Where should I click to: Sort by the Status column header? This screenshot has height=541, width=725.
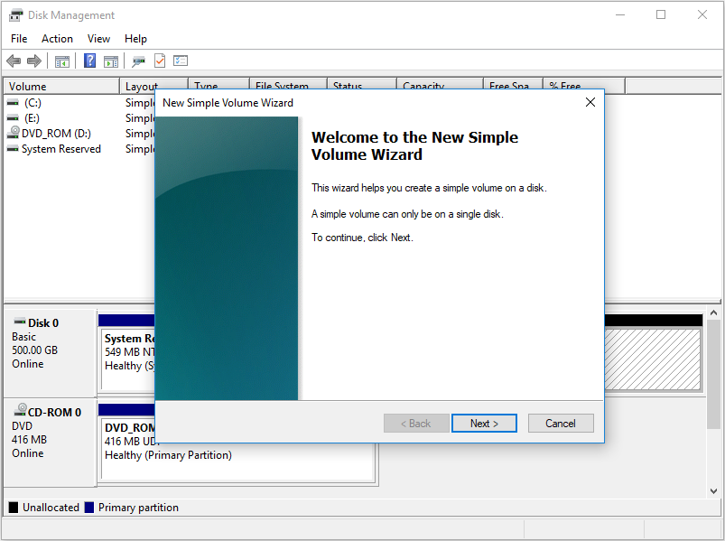[362, 85]
